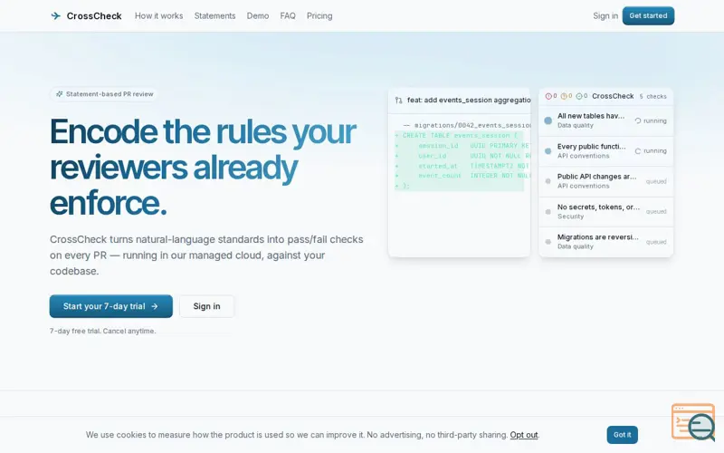Click the Get started button
The width and height of the screenshot is (724, 453).
(648, 15)
